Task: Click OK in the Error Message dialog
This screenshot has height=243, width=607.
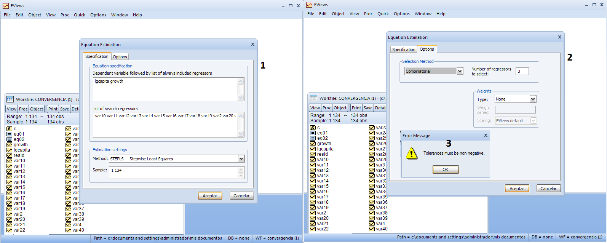Action: (446, 169)
